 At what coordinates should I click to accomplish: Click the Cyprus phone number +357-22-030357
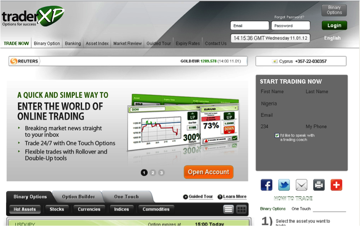[311, 61]
